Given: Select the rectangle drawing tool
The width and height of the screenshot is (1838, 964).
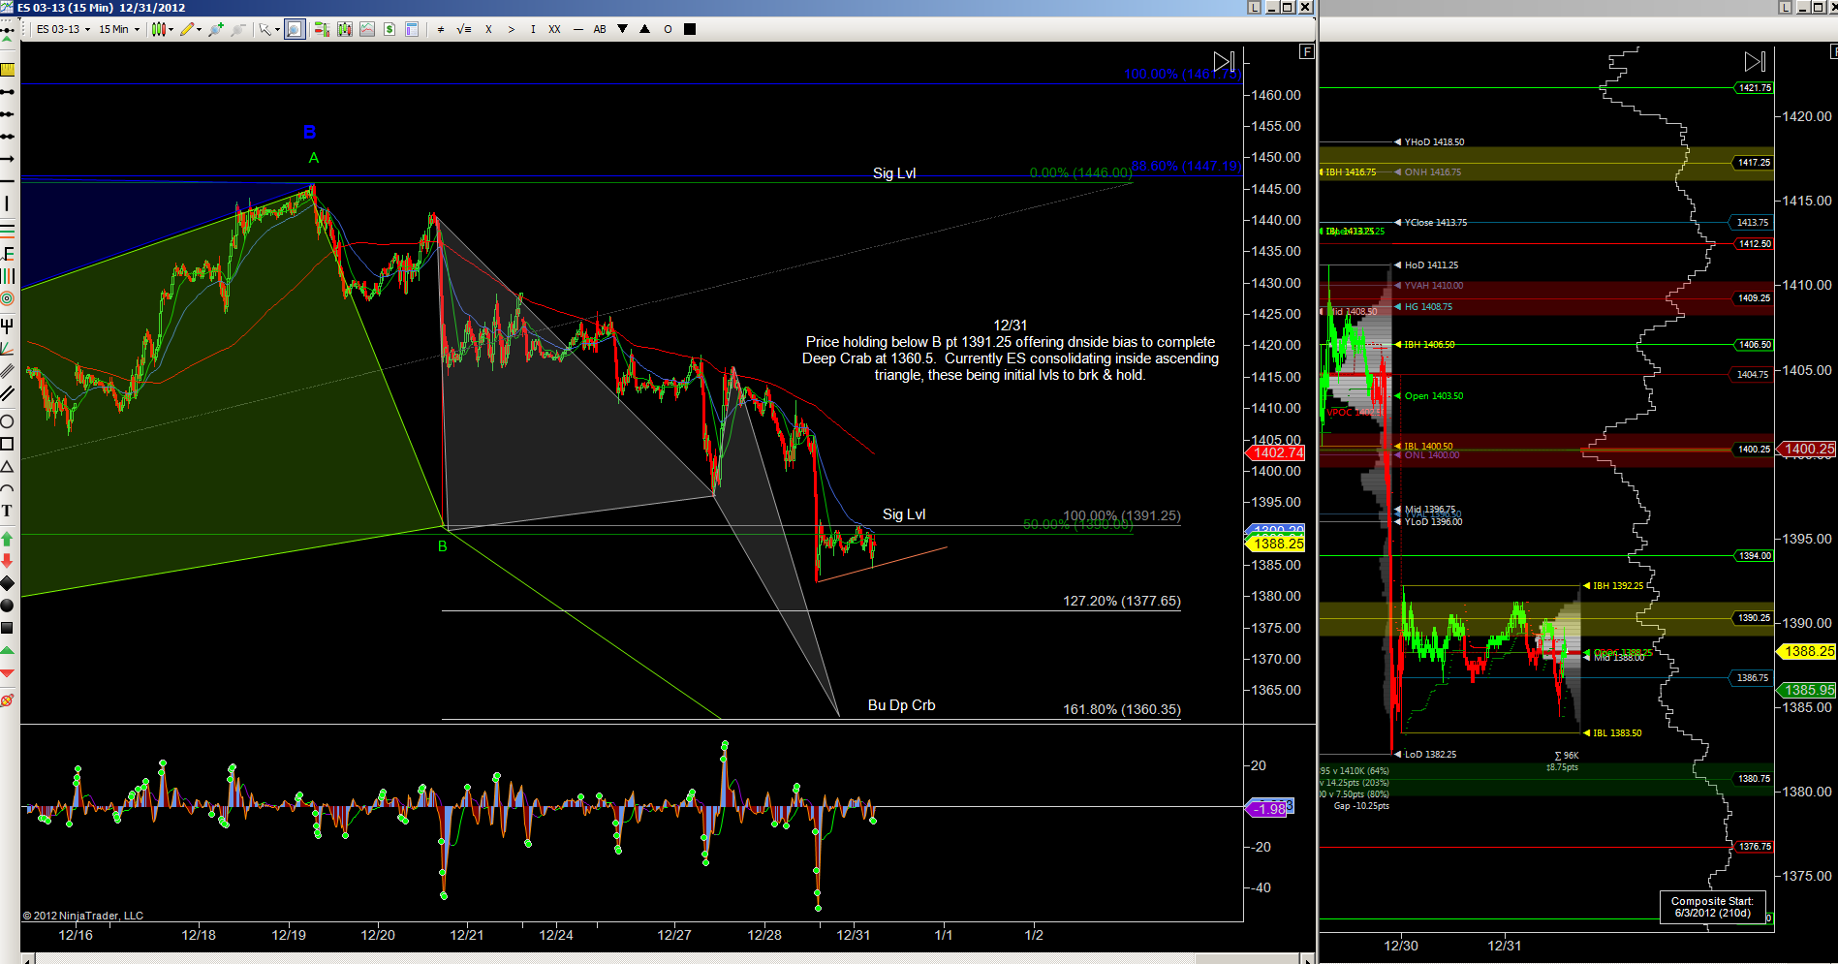Looking at the screenshot, I should pos(7,444).
